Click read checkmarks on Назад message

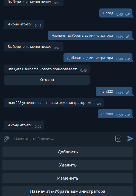[x=128, y=14]
